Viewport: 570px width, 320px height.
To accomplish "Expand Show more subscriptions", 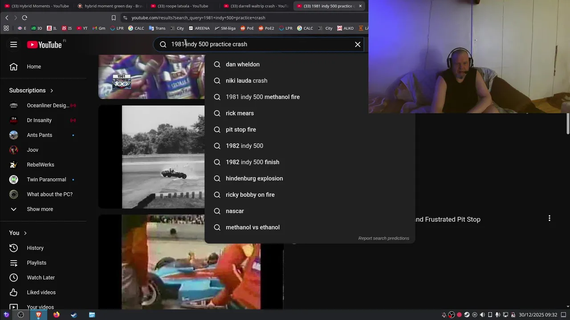I will [x=43, y=209].
